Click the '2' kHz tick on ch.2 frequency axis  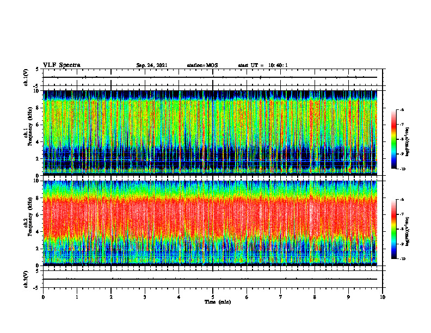[38, 249]
